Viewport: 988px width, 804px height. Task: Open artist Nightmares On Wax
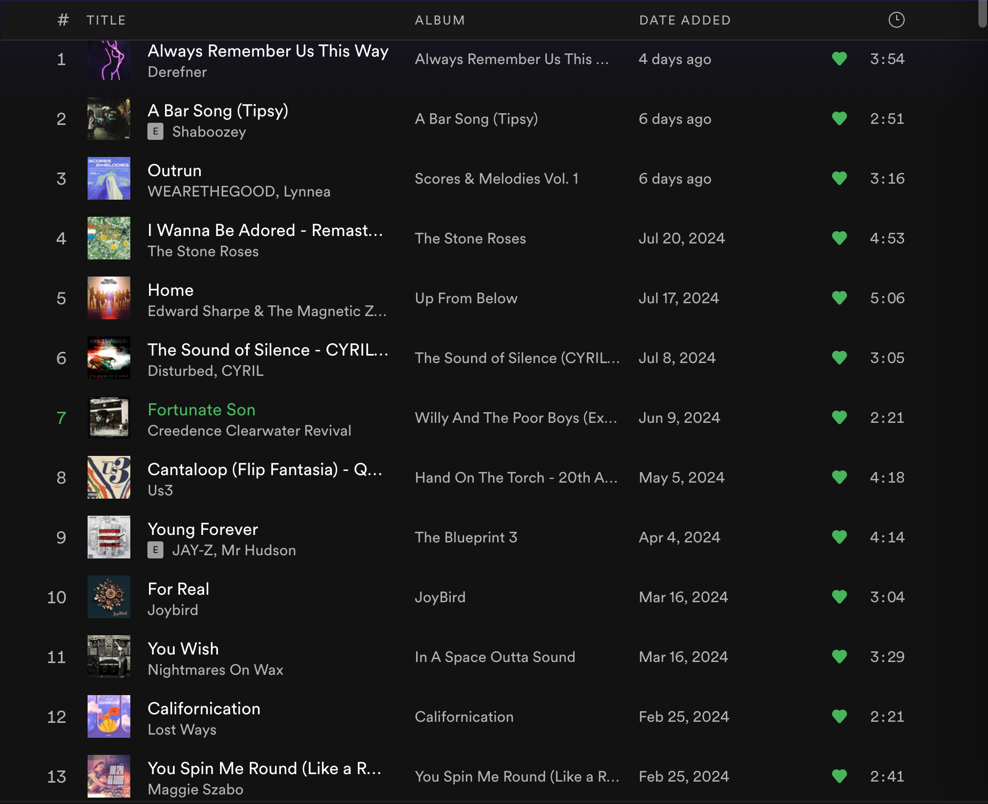[215, 670]
